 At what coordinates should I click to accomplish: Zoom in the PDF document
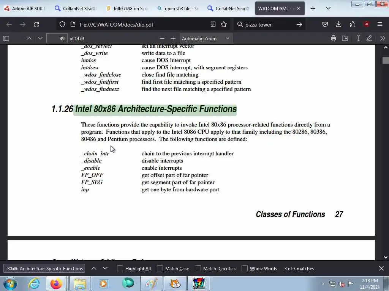[173, 38]
